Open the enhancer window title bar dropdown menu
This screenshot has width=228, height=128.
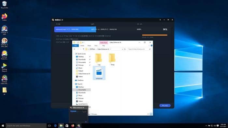tap(160, 20)
